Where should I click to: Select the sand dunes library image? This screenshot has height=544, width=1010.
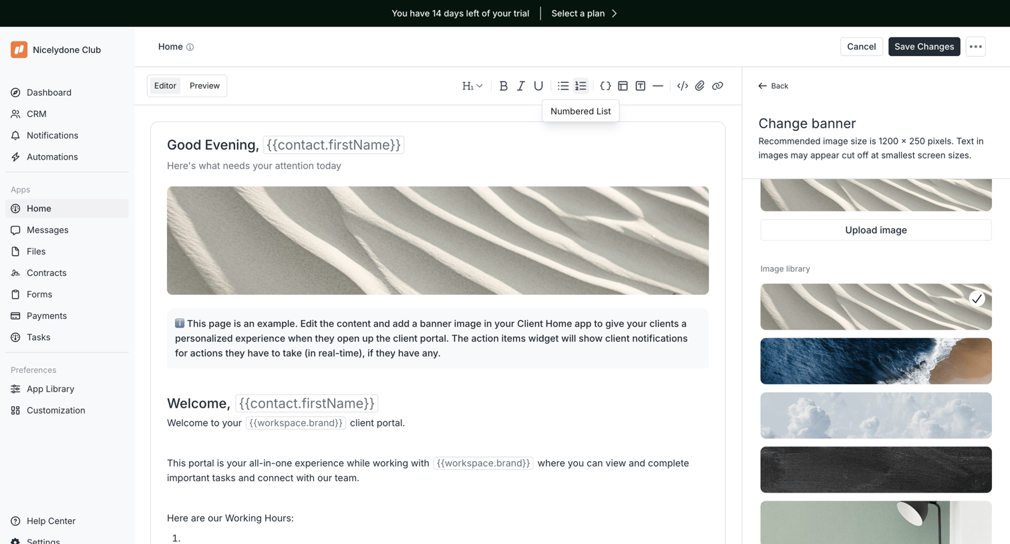click(x=876, y=307)
